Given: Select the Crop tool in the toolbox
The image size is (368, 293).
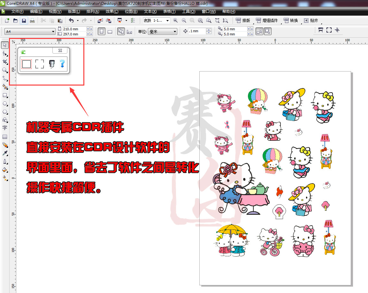Looking at the screenshot, I should (x=5, y=62).
